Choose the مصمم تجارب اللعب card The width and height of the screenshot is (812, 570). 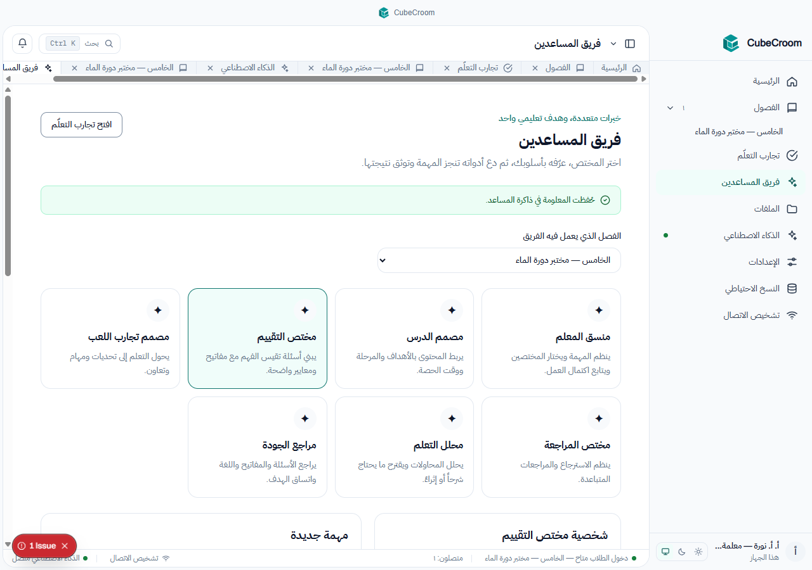click(110, 338)
